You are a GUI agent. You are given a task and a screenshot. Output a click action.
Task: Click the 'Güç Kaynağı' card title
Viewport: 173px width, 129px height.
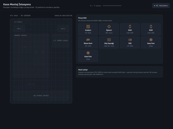109,43
